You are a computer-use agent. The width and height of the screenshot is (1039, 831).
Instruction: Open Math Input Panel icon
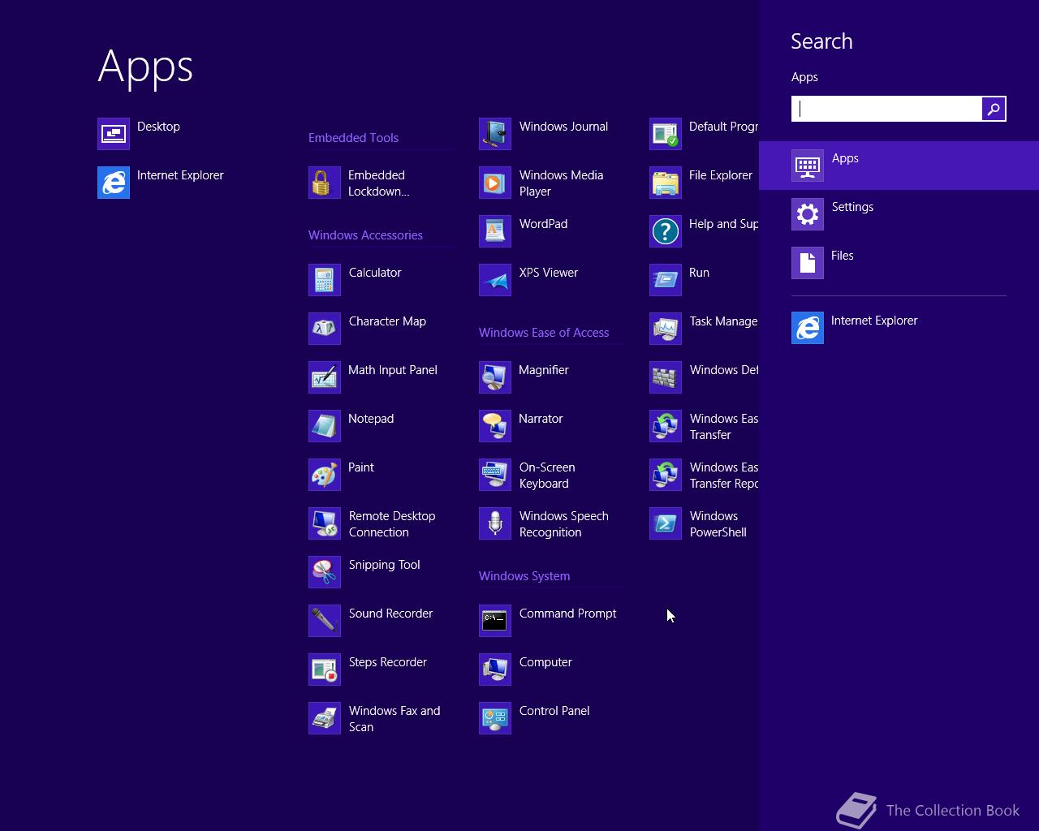(x=325, y=377)
